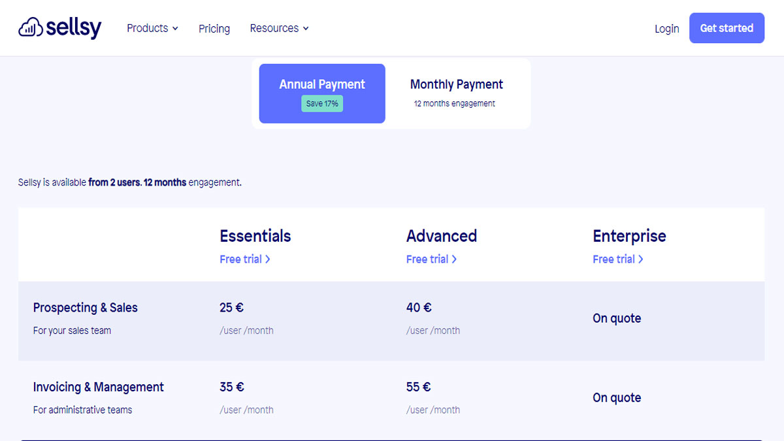Click the Get started button
Viewport: 784px width, 441px height.
click(x=727, y=28)
